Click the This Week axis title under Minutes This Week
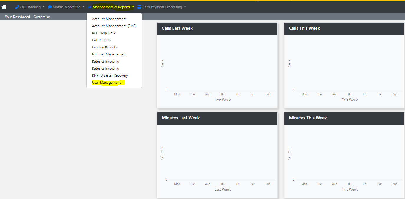Image resolution: width=405 pixels, height=199 pixels. (x=350, y=190)
